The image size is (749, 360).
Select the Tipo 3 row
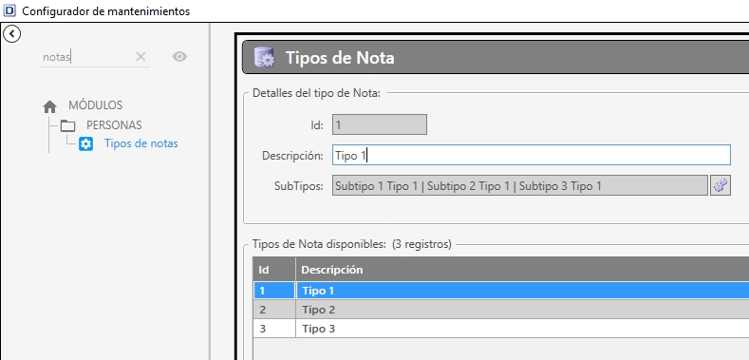pyautogui.click(x=501, y=329)
